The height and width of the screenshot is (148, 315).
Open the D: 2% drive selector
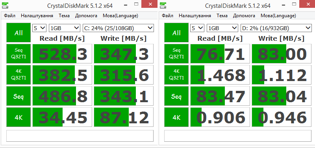click(x=276, y=28)
